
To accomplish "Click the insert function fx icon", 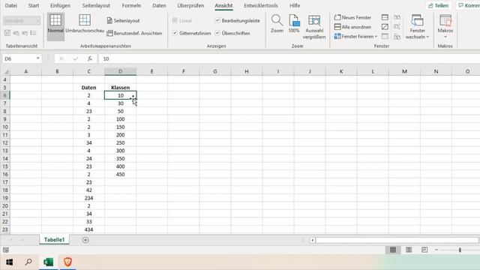I will 90,58.
